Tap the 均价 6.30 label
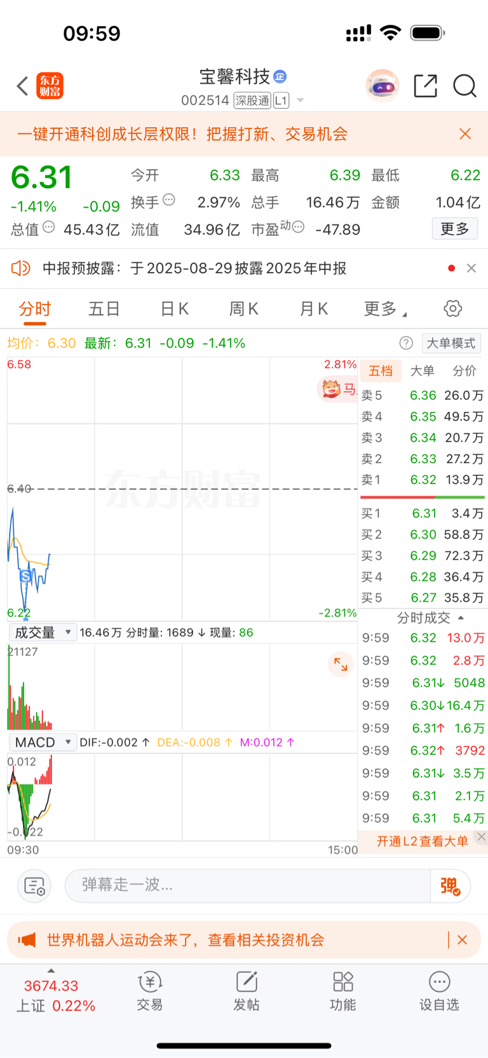 point(41,343)
